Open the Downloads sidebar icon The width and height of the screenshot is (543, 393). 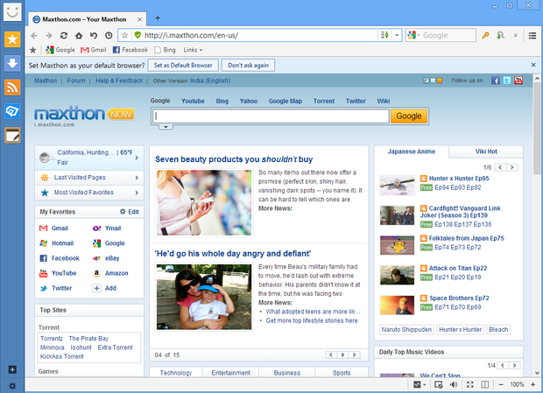pyautogui.click(x=12, y=63)
